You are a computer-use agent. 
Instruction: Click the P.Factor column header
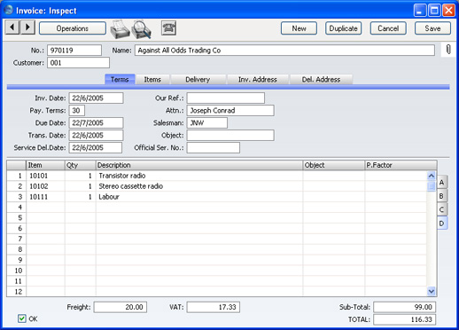click(401, 165)
